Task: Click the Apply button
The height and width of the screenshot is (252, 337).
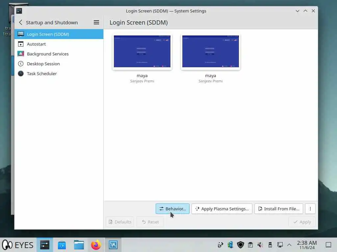Action: (x=302, y=222)
